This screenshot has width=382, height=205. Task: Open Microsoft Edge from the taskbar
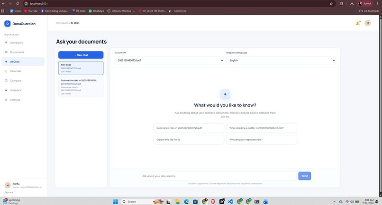186,202
